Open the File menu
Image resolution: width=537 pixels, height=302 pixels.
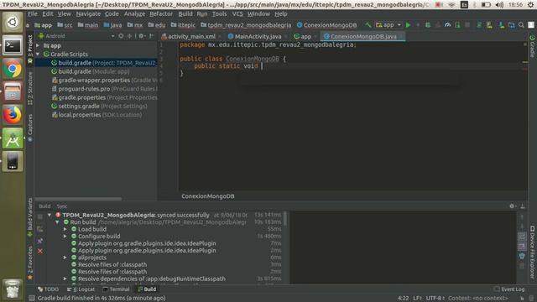pyautogui.click(x=33, y=14)
